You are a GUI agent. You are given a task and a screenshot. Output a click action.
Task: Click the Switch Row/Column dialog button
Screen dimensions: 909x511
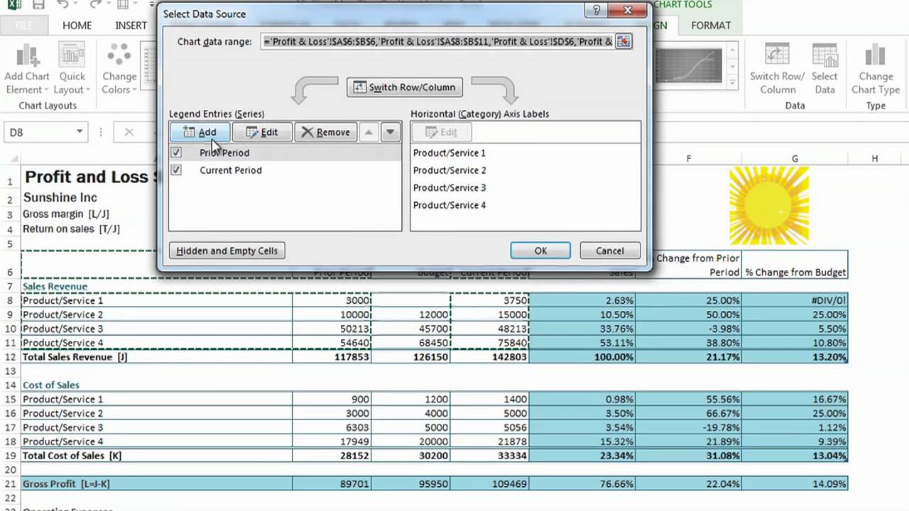point(405,87)
